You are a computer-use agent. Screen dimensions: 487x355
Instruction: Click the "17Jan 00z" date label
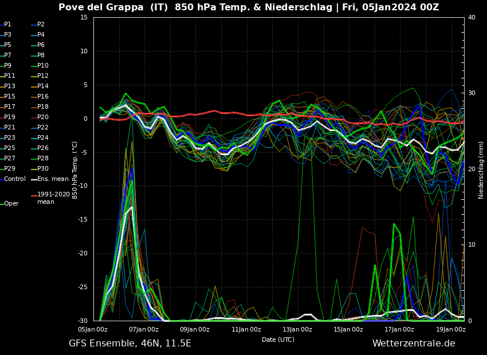[399, 329]
